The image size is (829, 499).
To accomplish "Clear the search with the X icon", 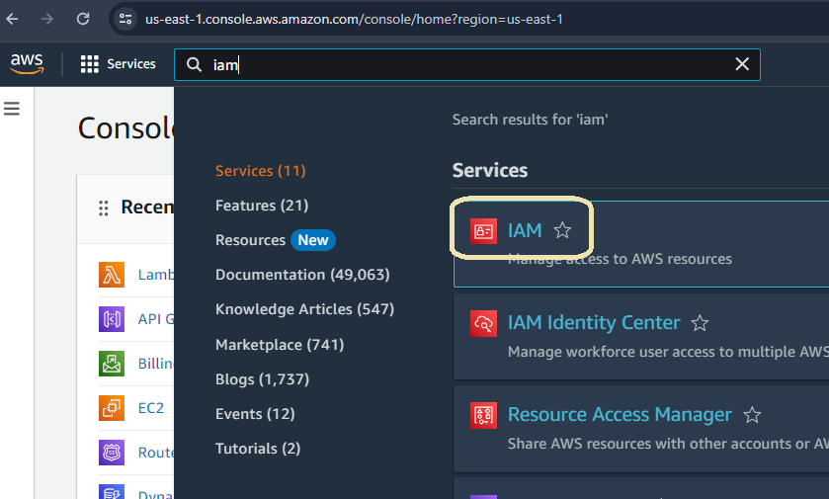I will tap(742, 64).
